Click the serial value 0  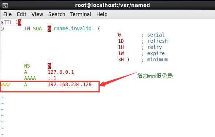tap(119, 35)
